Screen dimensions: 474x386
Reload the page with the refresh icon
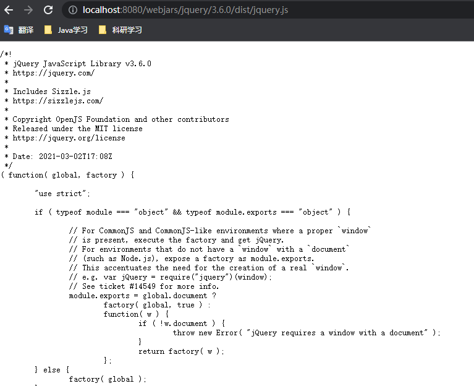click(48, 10)
